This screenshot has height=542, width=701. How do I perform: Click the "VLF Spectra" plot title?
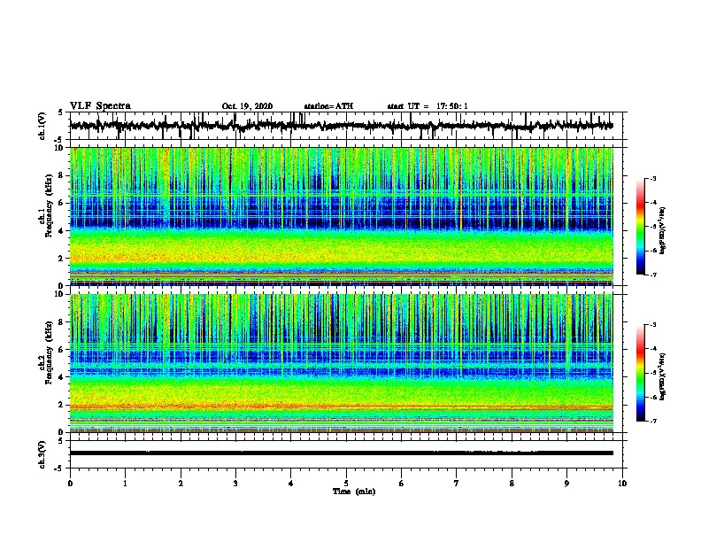point(100,106)
